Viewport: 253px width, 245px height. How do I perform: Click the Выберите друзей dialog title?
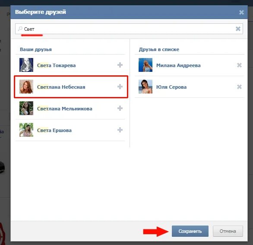[x=41, y=12]
